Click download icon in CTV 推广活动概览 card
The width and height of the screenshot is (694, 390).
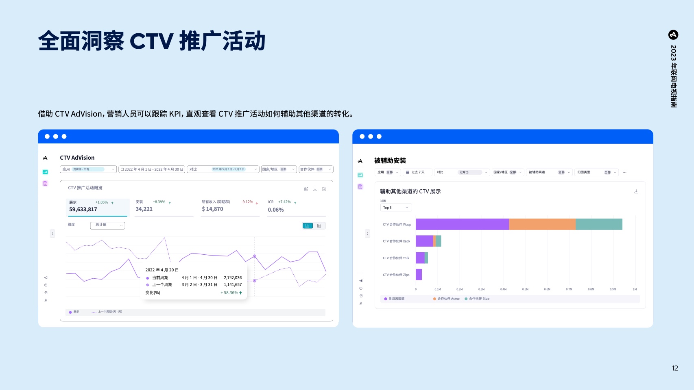click(315, 189)
